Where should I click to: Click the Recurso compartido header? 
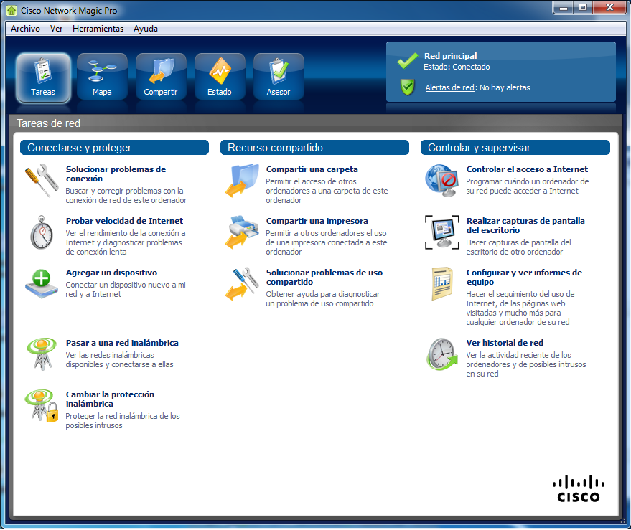click(314, 148)
